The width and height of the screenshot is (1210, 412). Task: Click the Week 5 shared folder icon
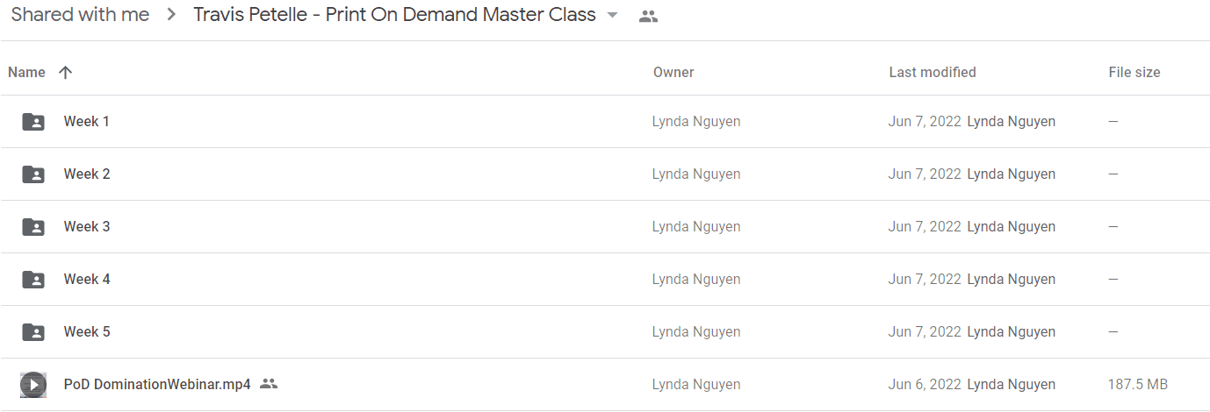click(33, 332)
